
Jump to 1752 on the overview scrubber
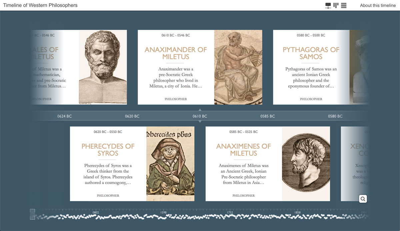pos(230,212)
